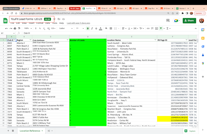Add a new sheet

(8, 131)
